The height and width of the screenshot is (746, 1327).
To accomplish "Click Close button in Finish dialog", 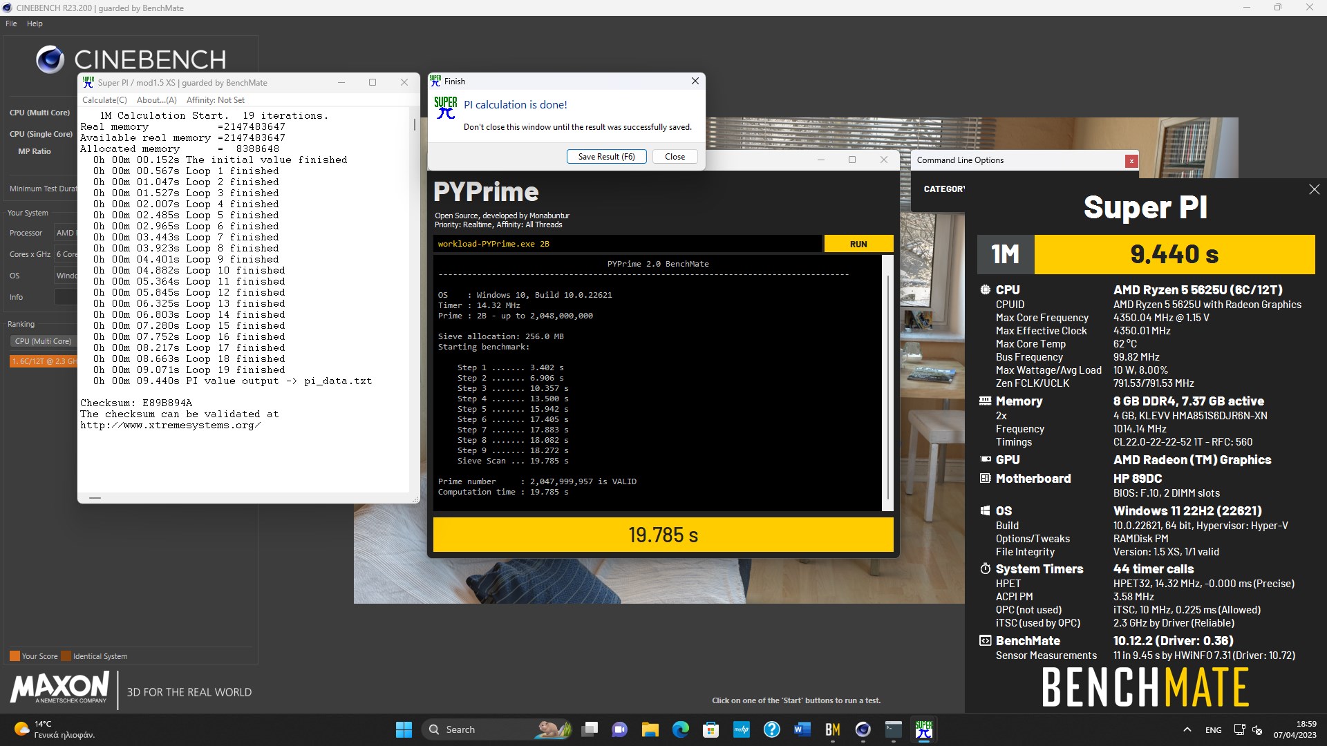I will (675, 157).
